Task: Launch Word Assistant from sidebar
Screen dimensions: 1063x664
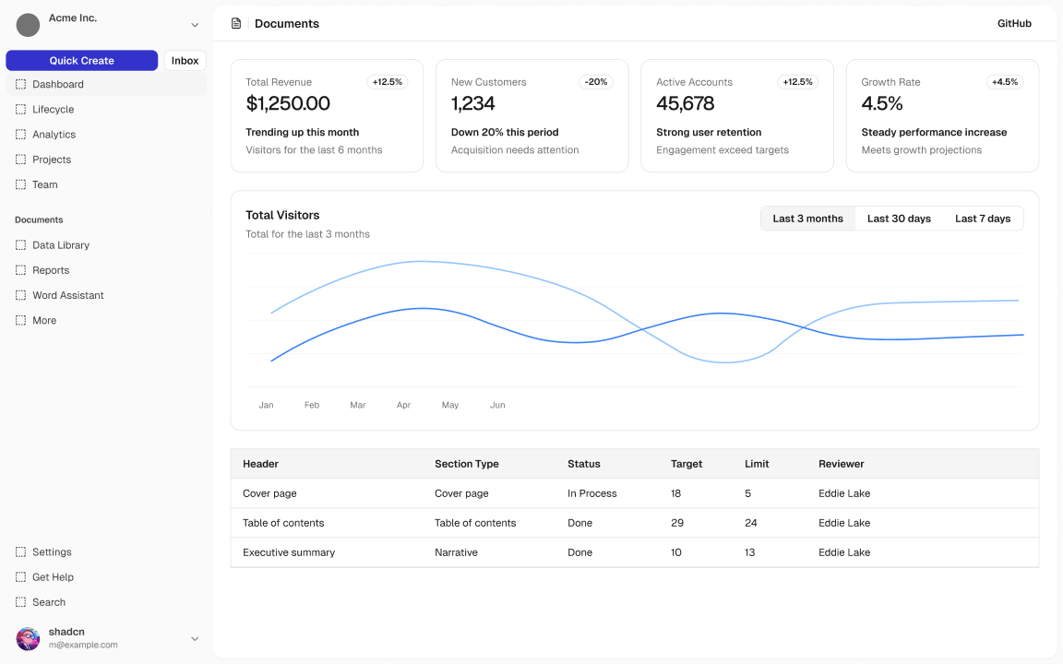Action: (x=106, y=295)
